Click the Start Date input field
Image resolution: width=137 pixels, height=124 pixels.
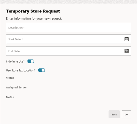tap(69, 39)
